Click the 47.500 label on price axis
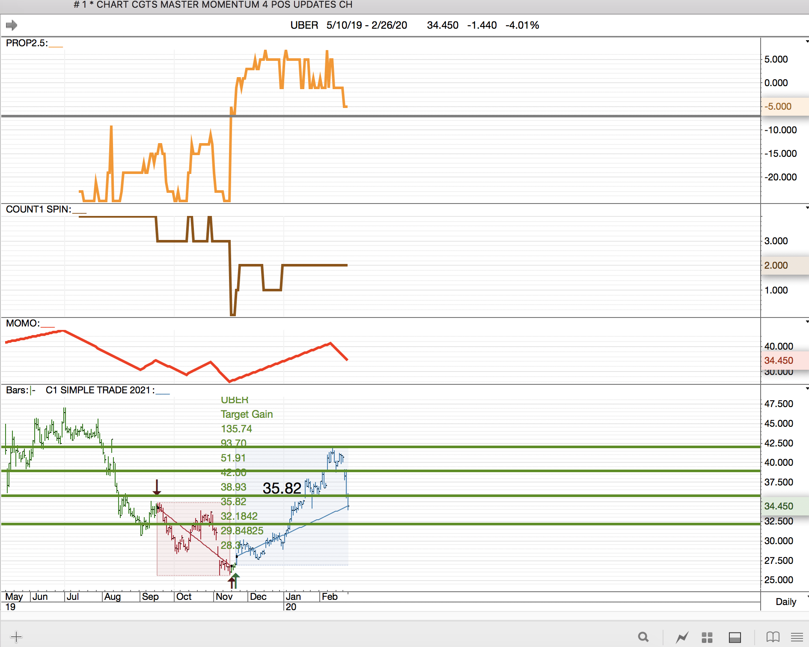This screenshot has width=809, height=647. [779, 404]
